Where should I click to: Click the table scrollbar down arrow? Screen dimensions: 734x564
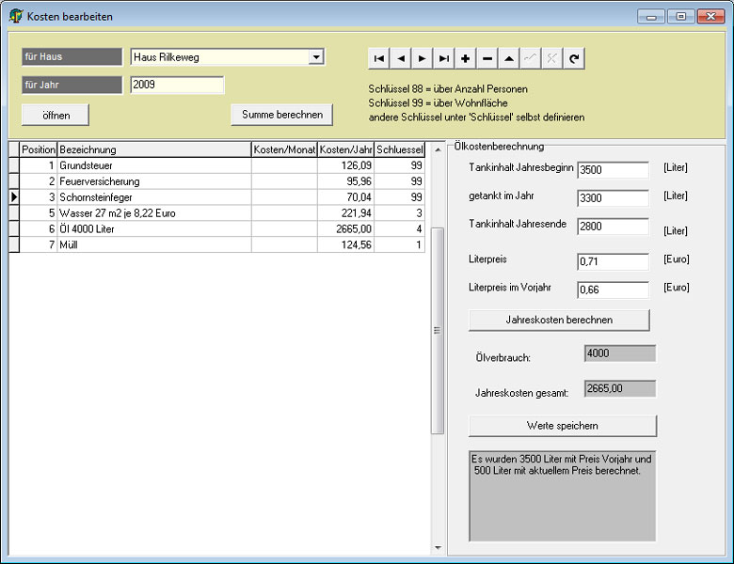pos(438,548)
